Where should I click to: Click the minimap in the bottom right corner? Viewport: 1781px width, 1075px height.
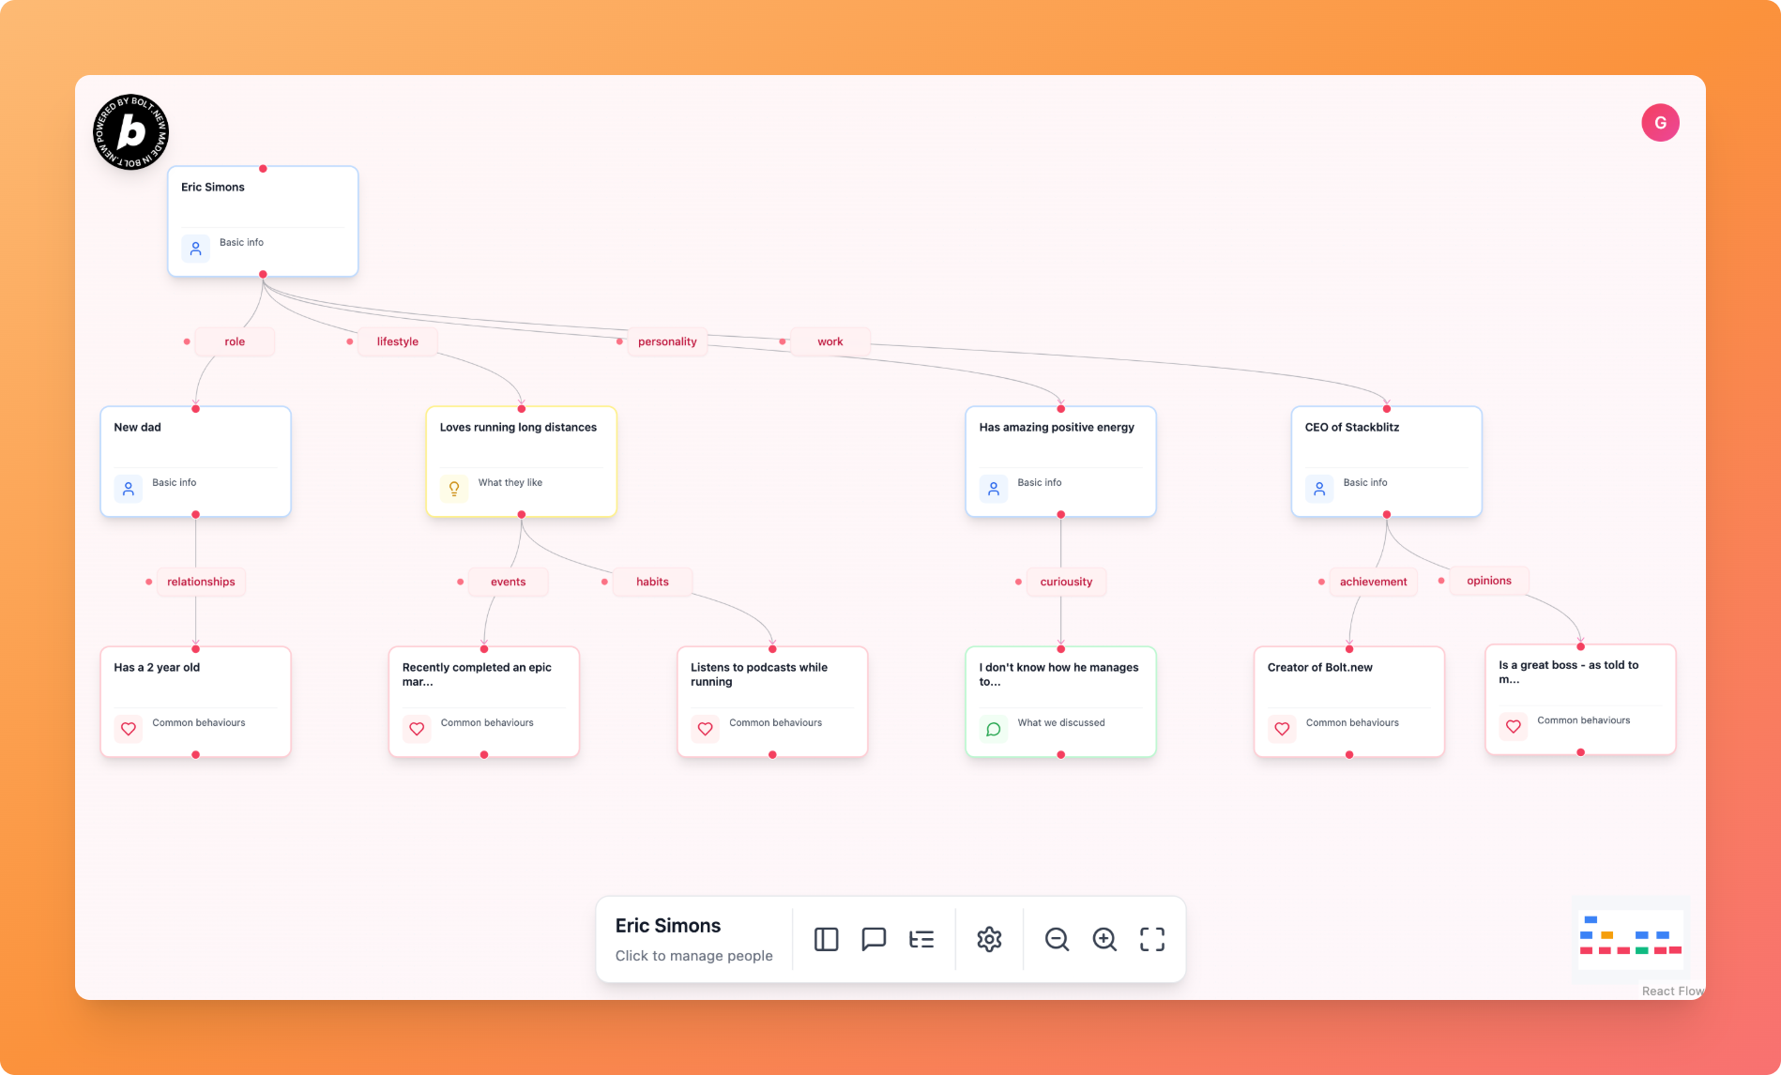[x=1630, y=939]
